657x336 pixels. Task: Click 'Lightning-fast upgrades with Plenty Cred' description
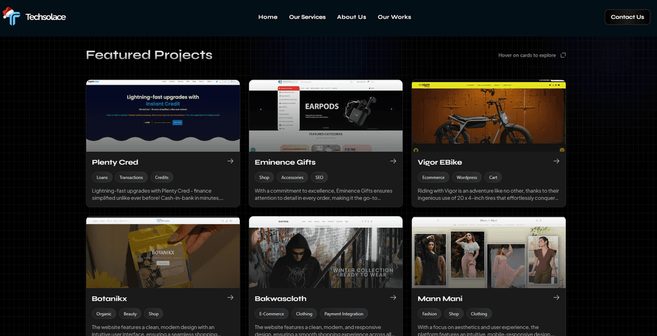pos(158,194)
